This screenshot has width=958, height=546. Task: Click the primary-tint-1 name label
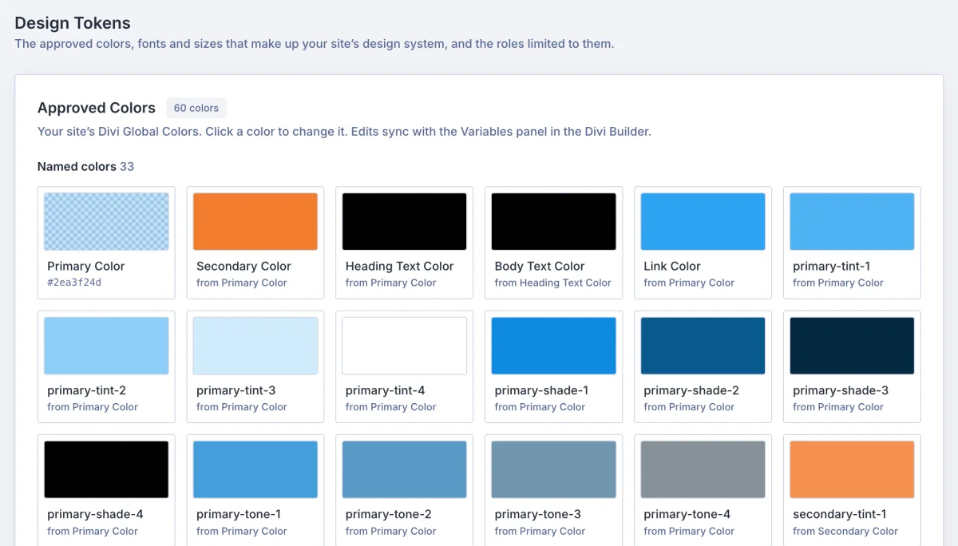(832, 266)
